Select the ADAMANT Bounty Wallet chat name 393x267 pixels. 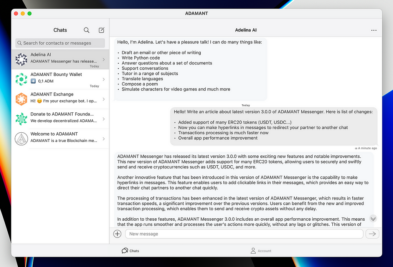(x=56, y=74)
